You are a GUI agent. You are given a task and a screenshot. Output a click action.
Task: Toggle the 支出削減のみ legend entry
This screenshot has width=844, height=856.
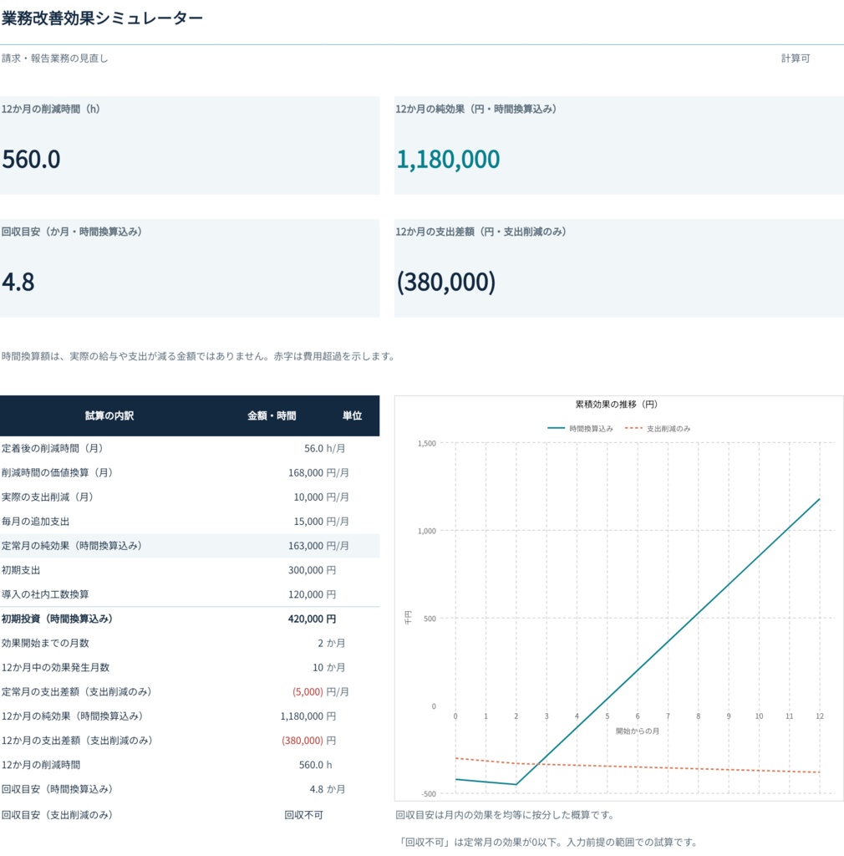(658, 429)
